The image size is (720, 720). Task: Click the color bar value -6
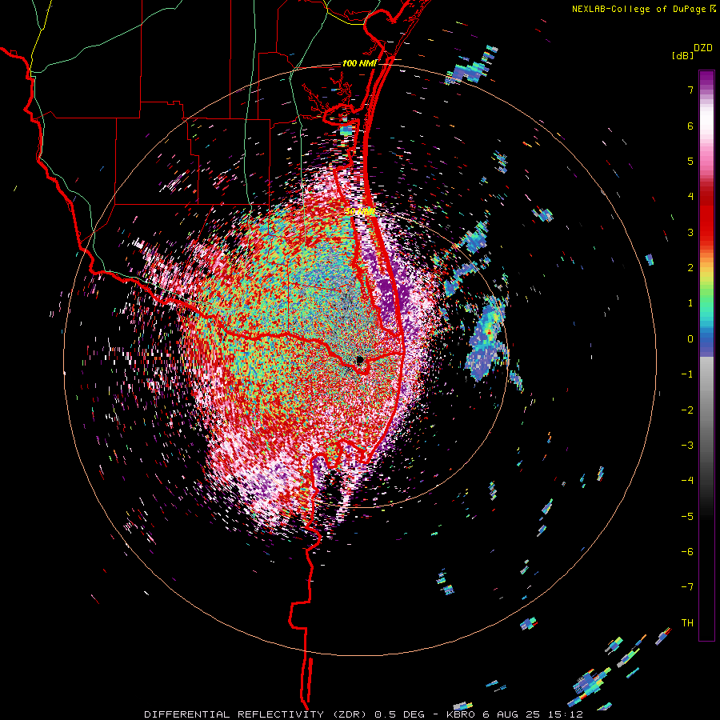click(x=687, y=551)
